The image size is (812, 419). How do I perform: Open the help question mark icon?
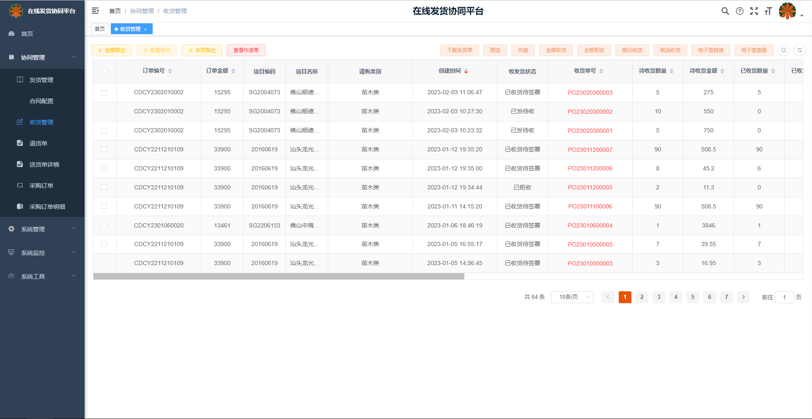pyautogui.click(x=739, y=11)
